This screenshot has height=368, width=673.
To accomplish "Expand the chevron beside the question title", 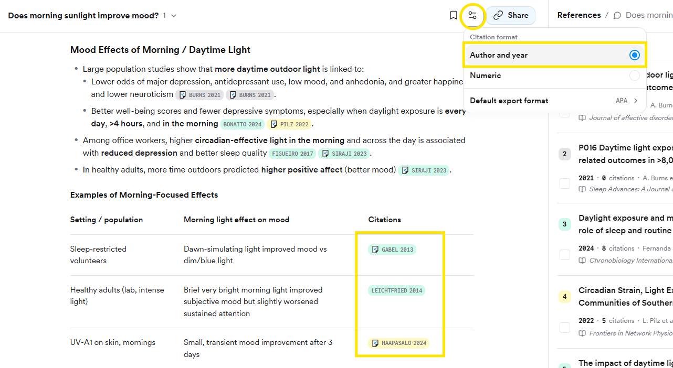I will (174, 16).
